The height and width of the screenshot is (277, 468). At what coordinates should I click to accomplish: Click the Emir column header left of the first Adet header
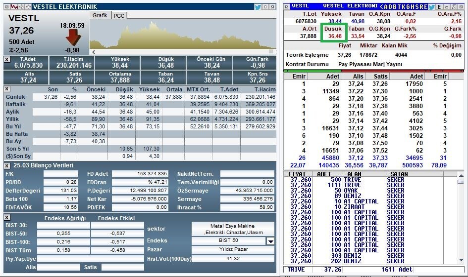point(299,77)
